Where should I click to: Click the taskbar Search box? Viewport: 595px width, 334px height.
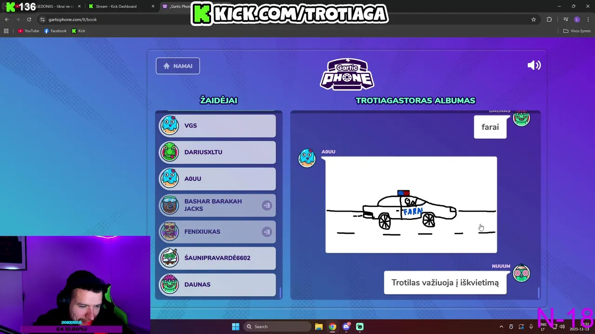[x=278, y=327]
